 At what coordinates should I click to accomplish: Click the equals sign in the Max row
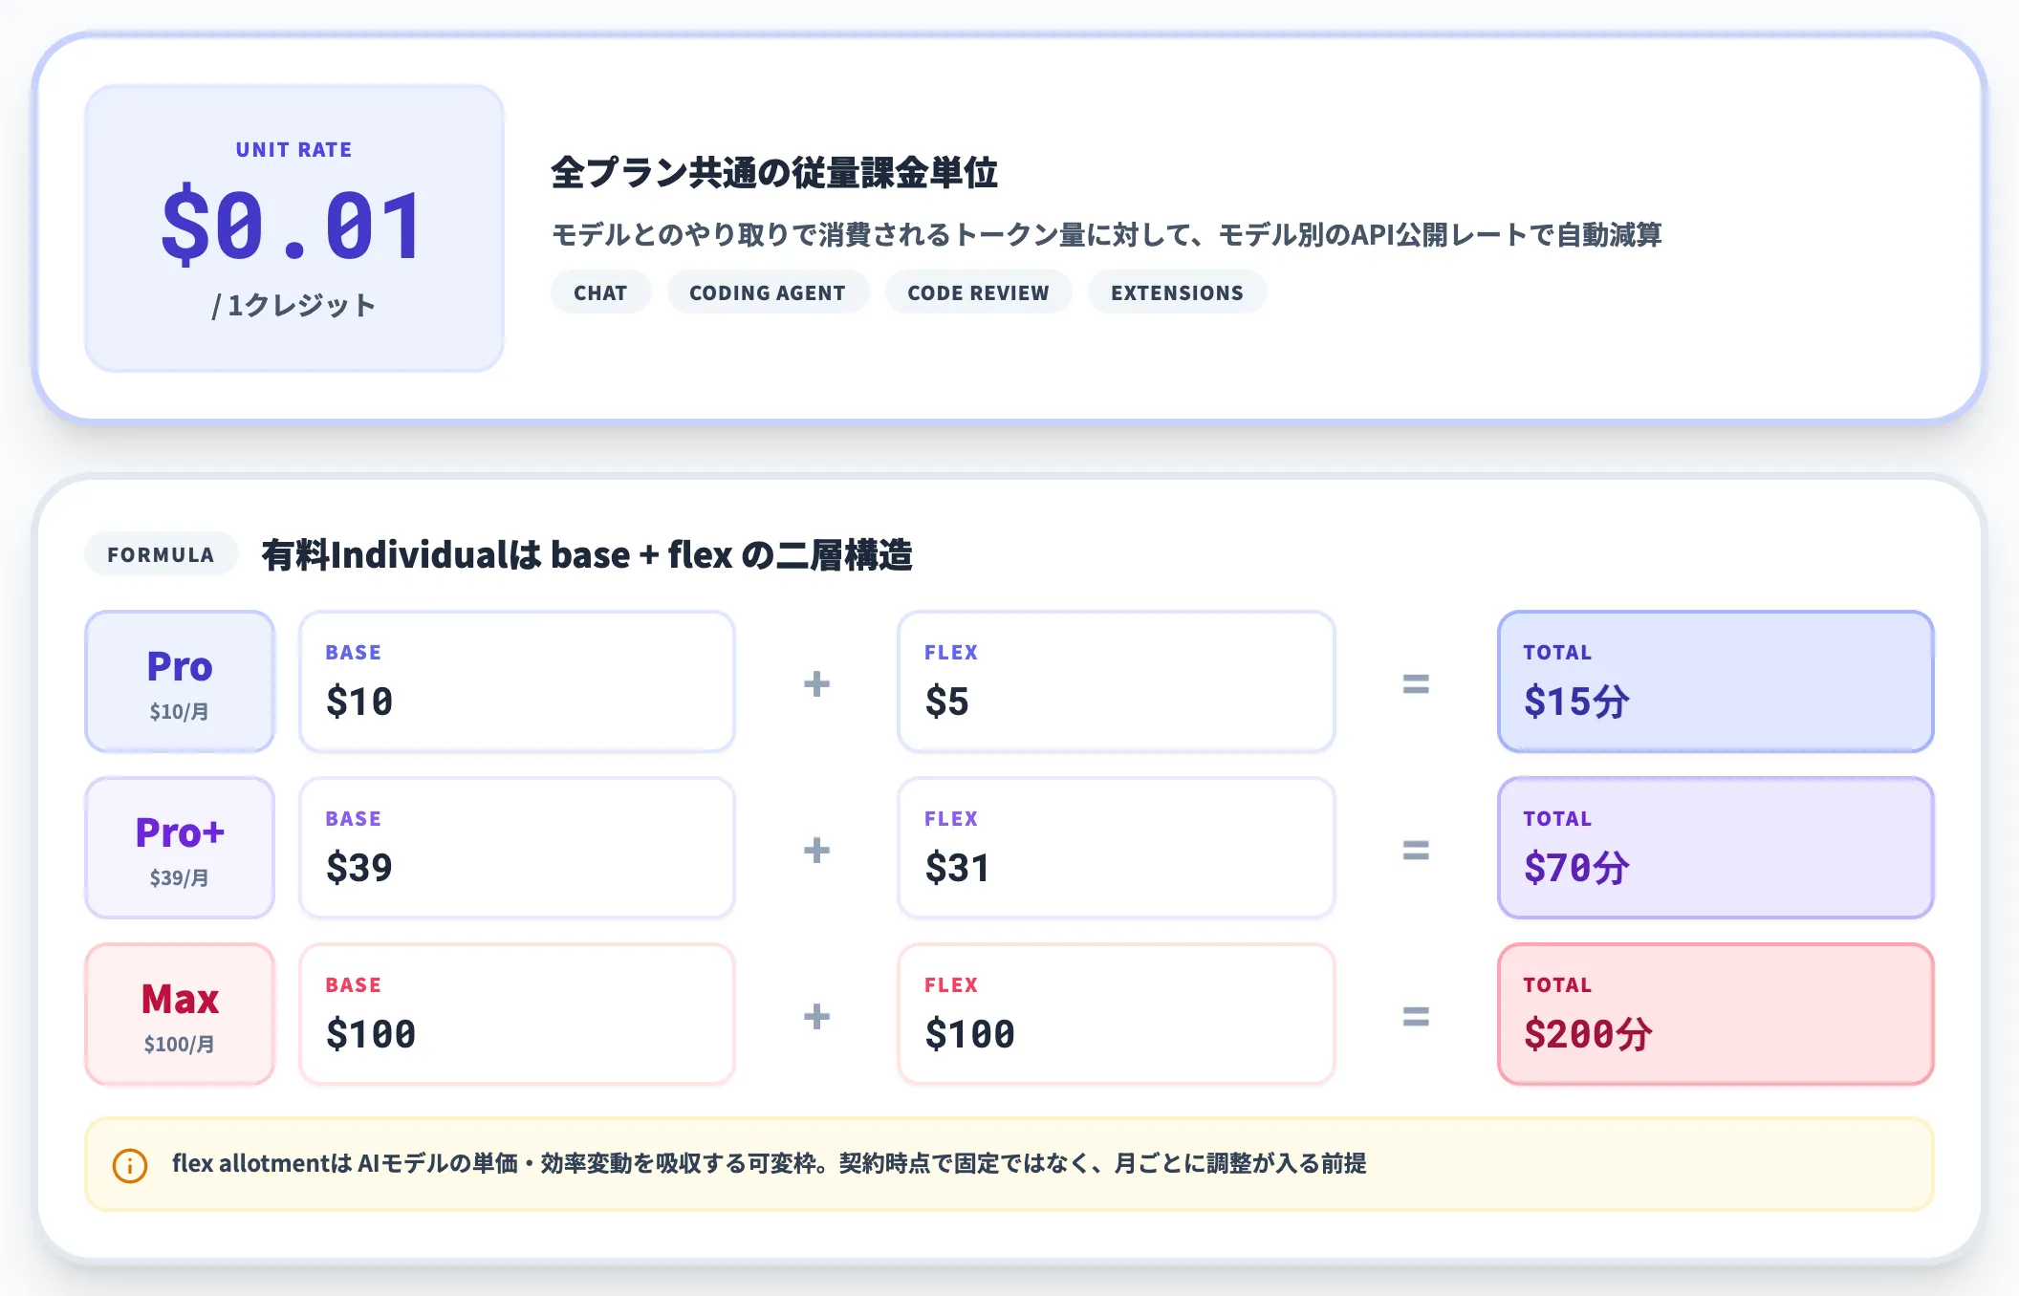1416,1016
